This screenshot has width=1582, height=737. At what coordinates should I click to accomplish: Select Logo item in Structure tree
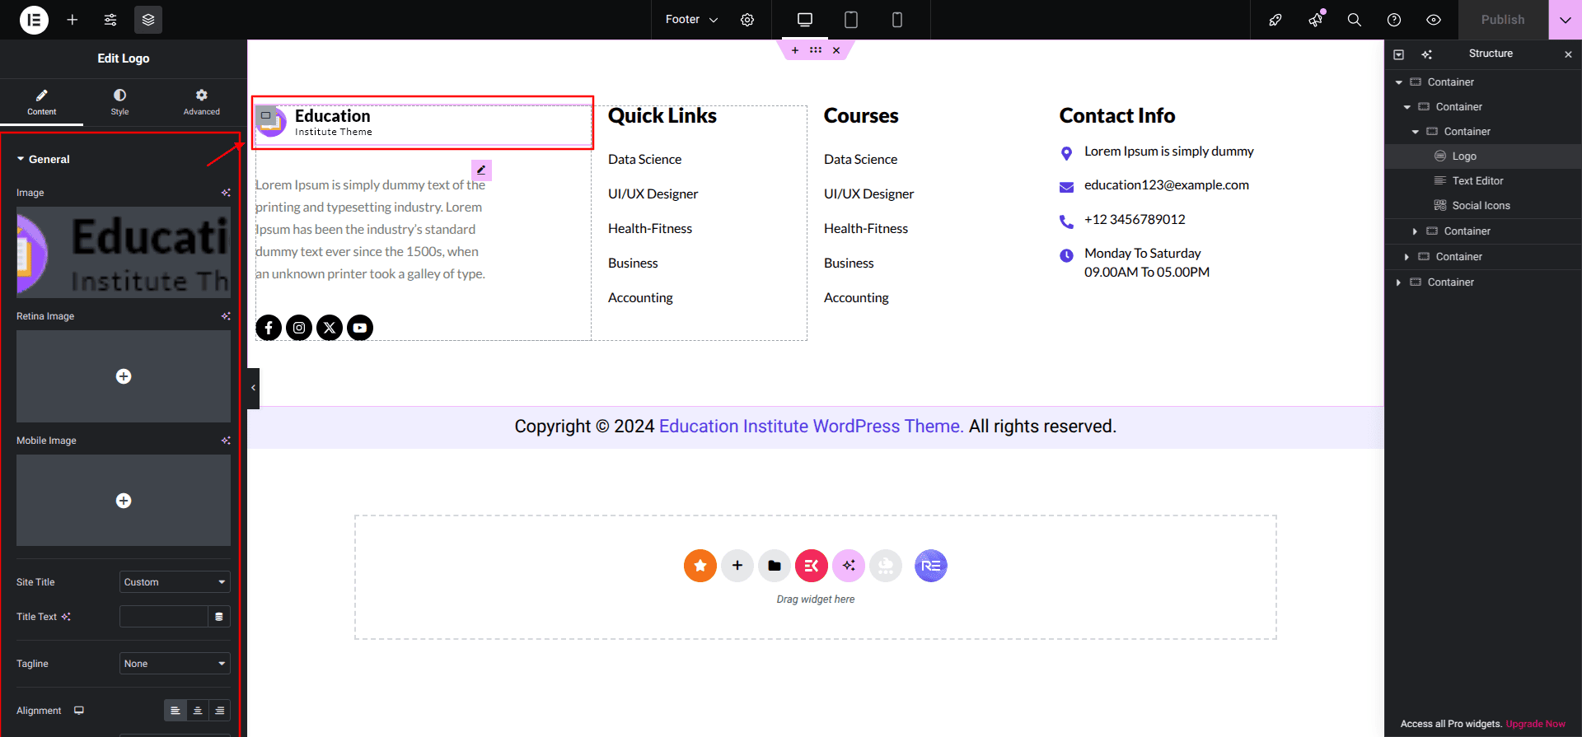[x=1483, y=156]
